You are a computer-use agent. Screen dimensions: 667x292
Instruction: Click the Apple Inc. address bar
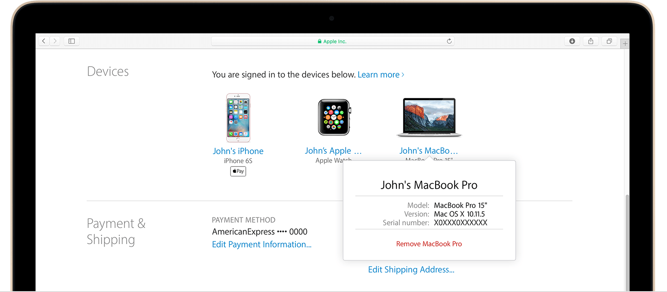[332, 41]
